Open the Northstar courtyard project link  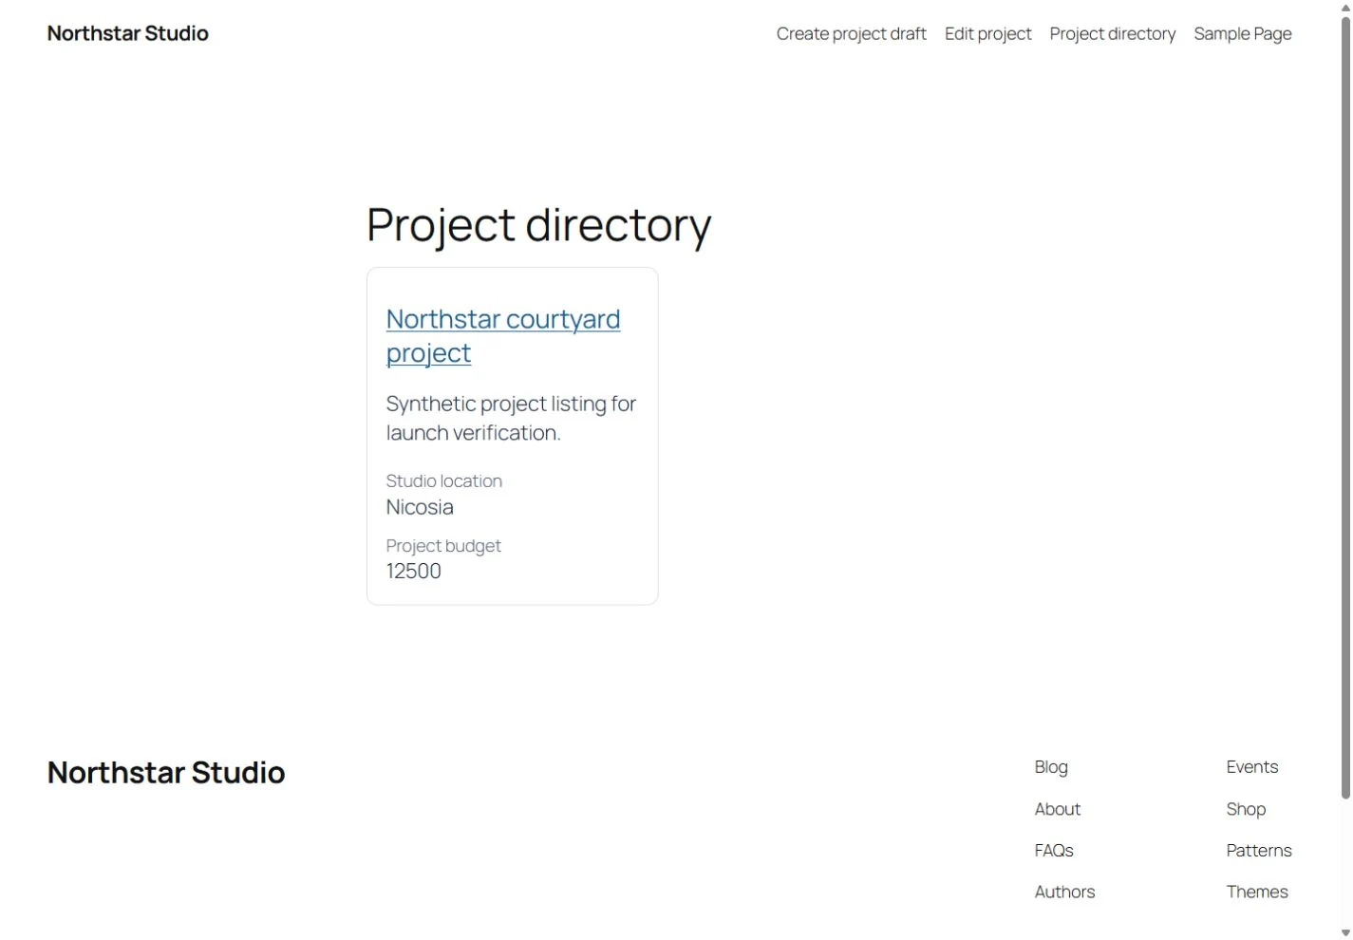tap(503, 335)
